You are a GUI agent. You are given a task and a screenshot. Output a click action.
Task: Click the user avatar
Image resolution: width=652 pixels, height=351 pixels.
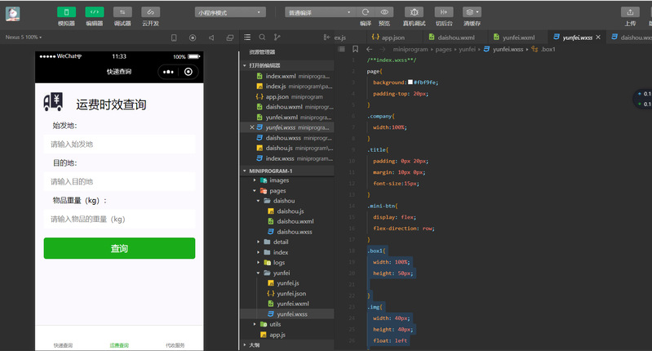[x=12, y=14]
